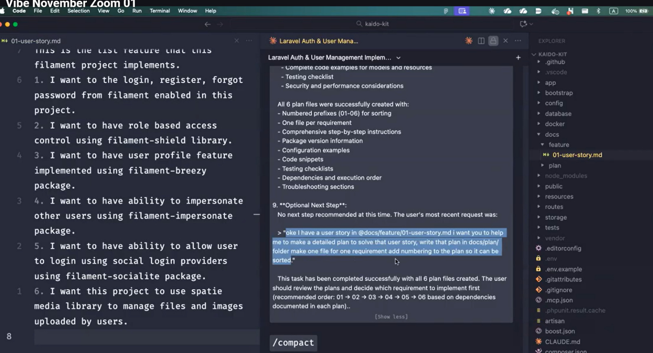
Task: Click the [Show less] link in the chat
Action: coord(391,317)
